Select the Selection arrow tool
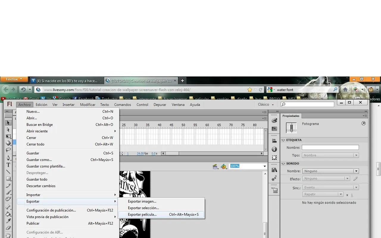This screenshot has height=238, width=381. click(8, 123)
